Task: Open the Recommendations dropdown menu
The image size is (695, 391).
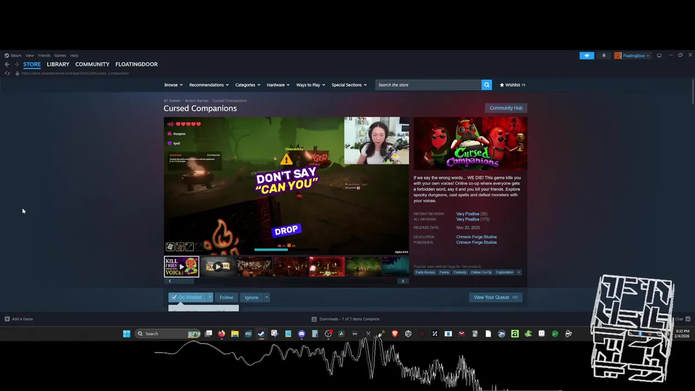Action: (209, 85)
